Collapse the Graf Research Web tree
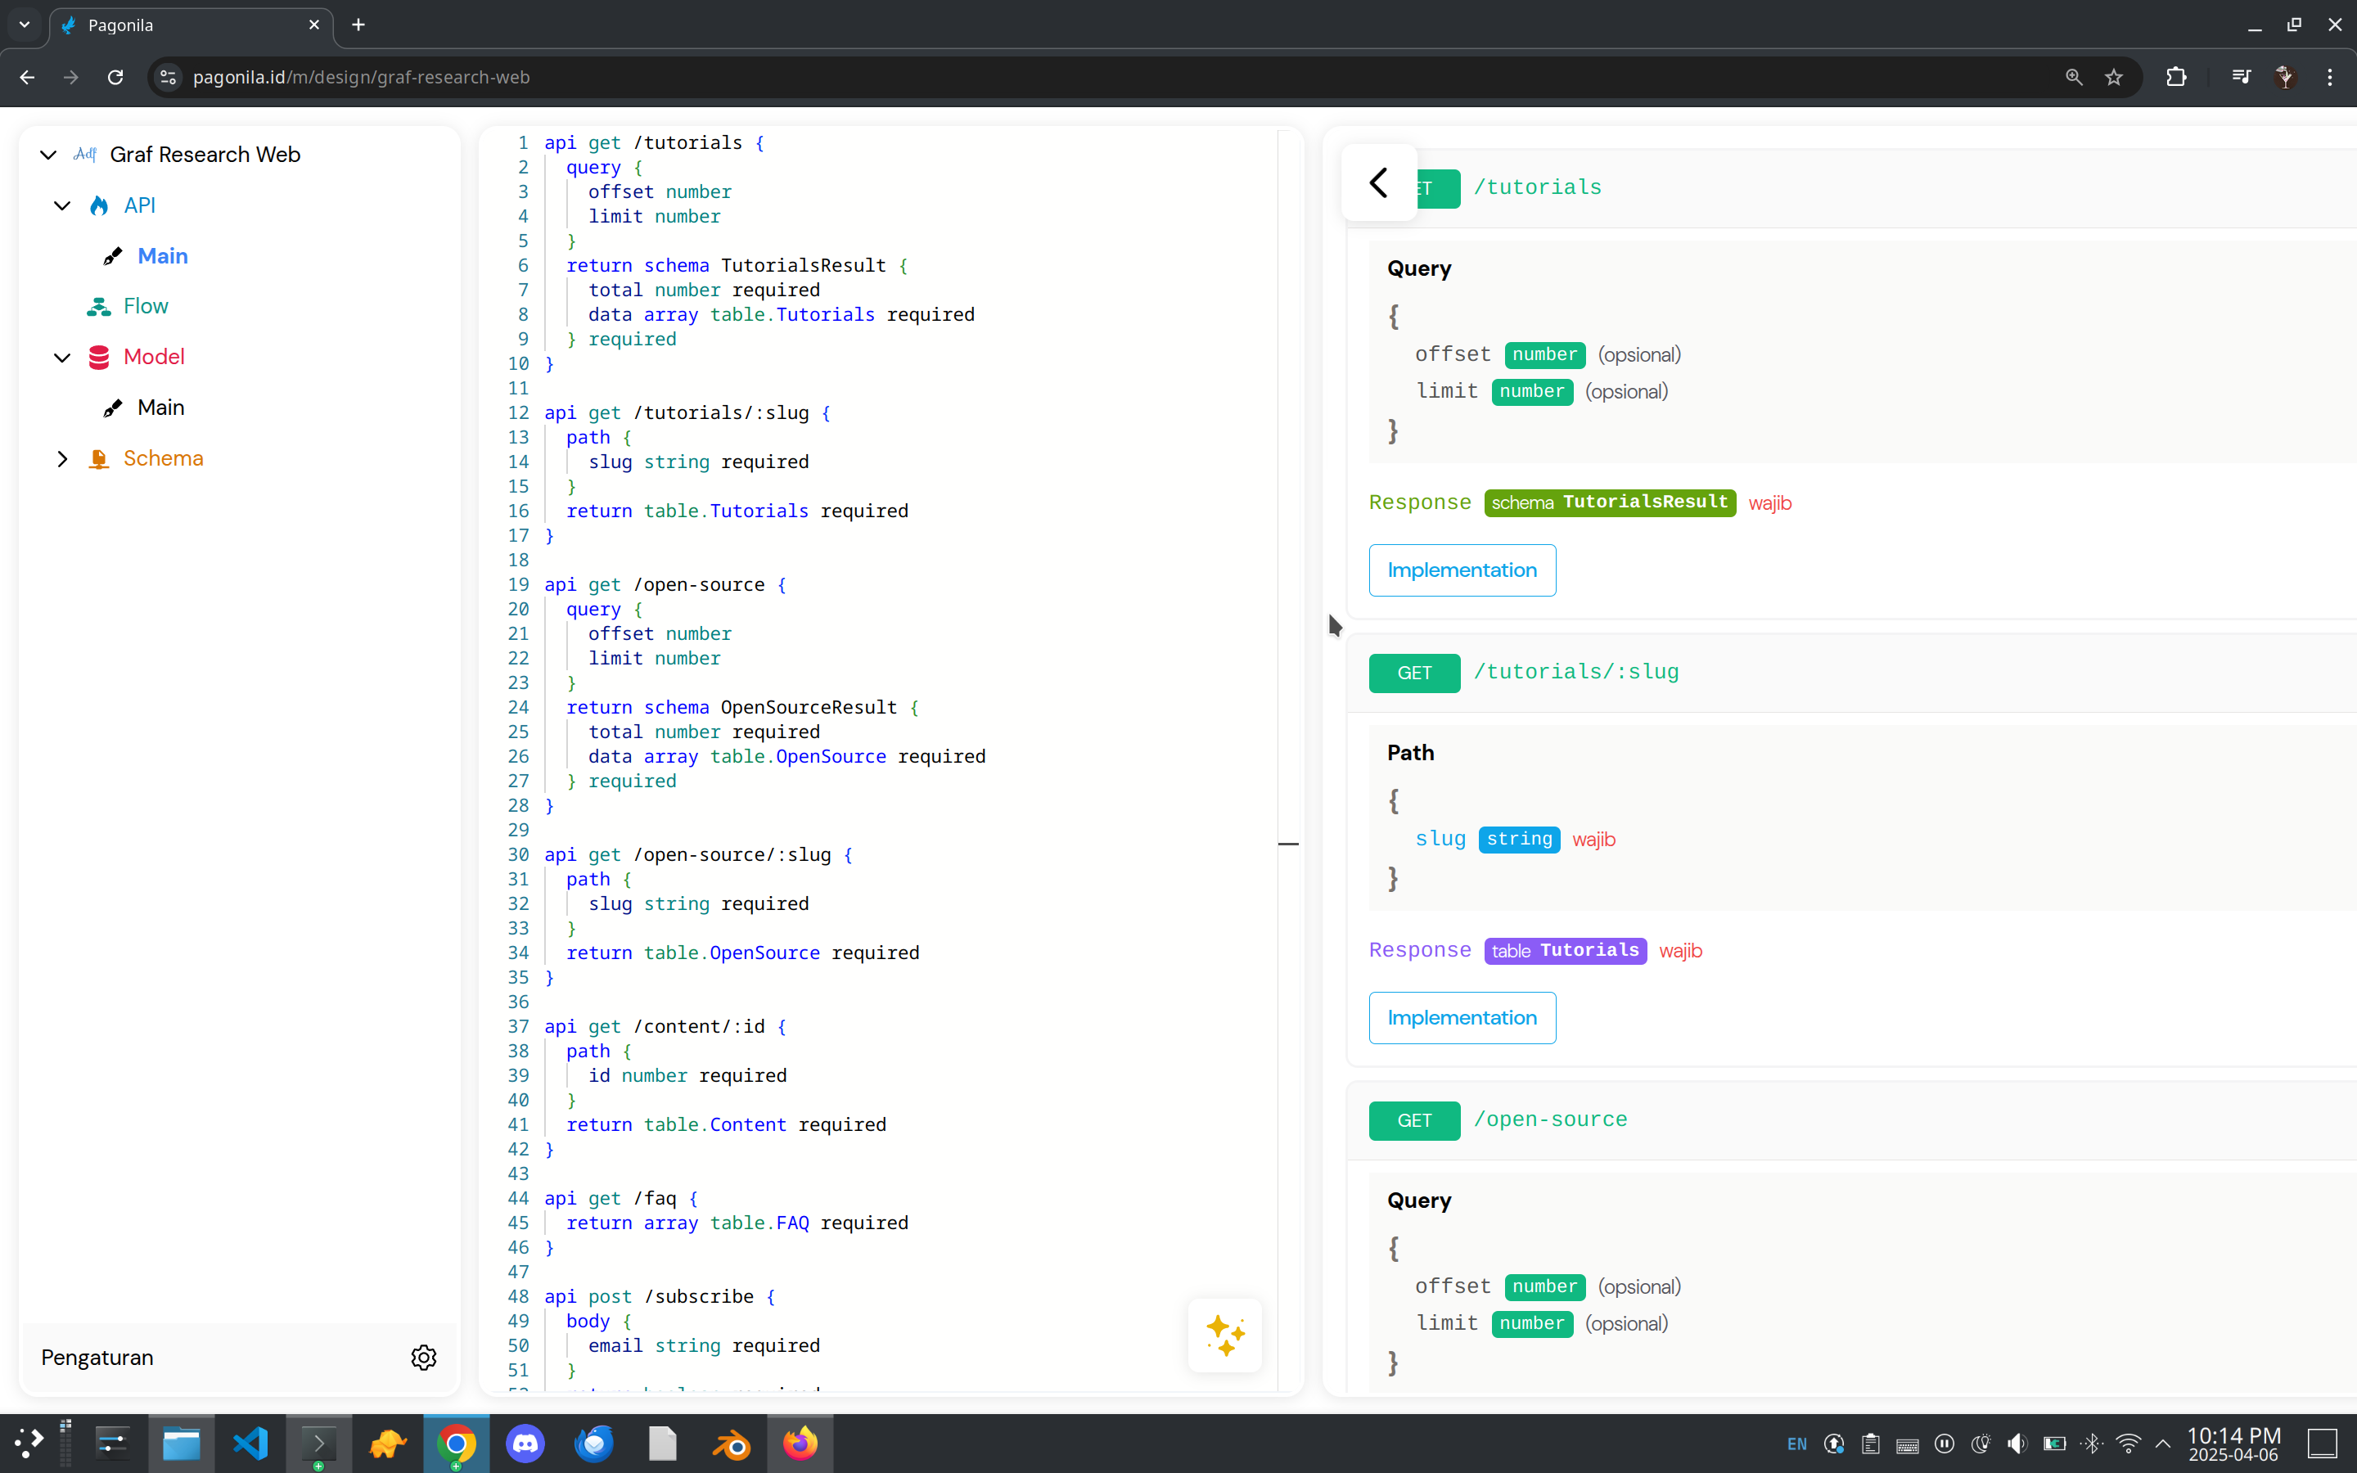 click(47, 155)
